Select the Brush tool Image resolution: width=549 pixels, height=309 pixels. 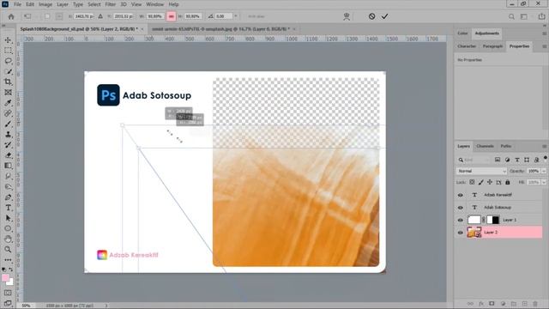[8, 124]
